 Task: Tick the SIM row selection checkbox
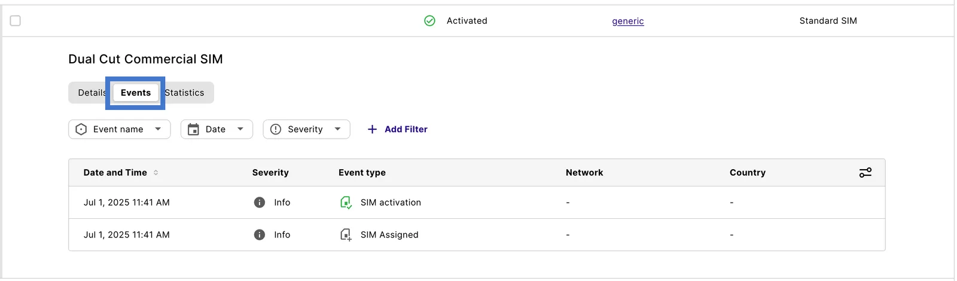tap(16, 21)
